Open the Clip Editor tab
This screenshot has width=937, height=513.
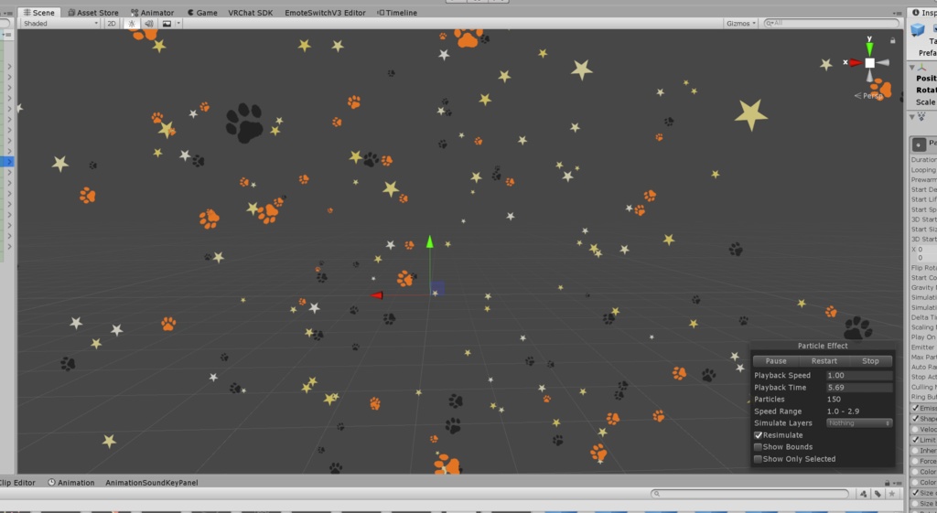(x=16, y=483)
